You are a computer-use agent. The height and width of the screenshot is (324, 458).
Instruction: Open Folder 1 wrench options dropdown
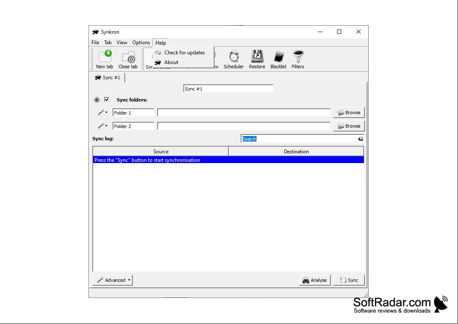(x=102, y=112)
